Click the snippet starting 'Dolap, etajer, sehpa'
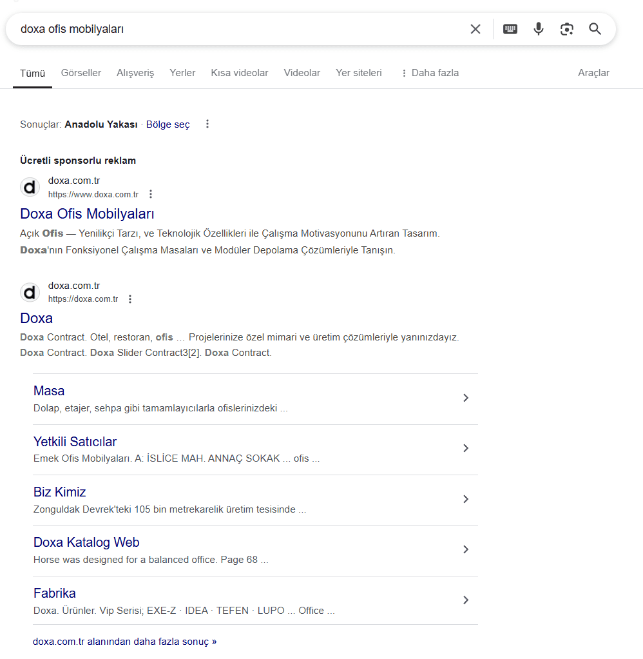The height and width of the screenshot is (659, 643). 160,408
